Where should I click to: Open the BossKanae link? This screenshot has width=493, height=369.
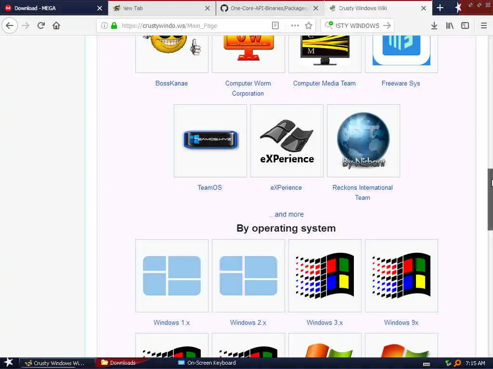[x=171, y=84]
